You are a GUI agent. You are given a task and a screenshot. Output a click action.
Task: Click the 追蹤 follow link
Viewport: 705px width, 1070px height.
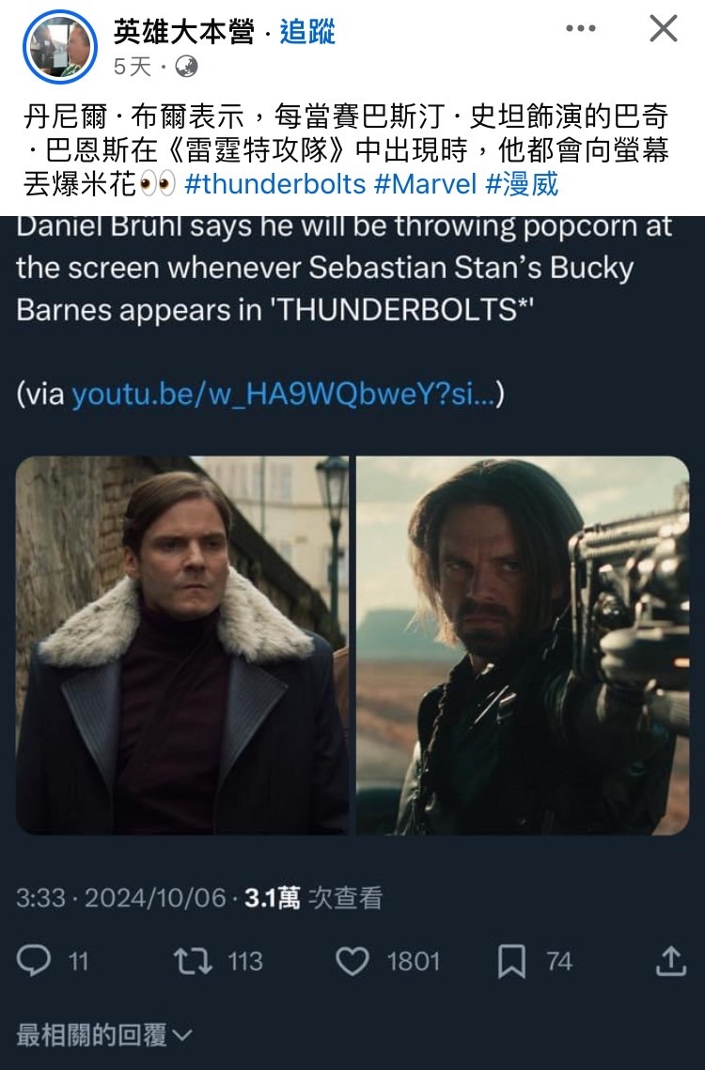[307, 31]
